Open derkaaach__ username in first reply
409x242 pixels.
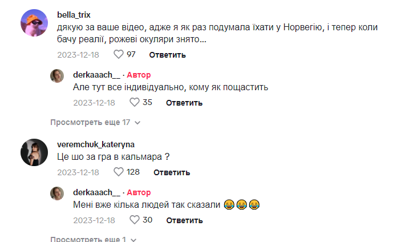tap(96, 75)
